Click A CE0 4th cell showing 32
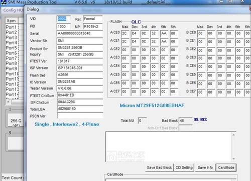Viewport: 251px width, 181px height. [154, 33]
